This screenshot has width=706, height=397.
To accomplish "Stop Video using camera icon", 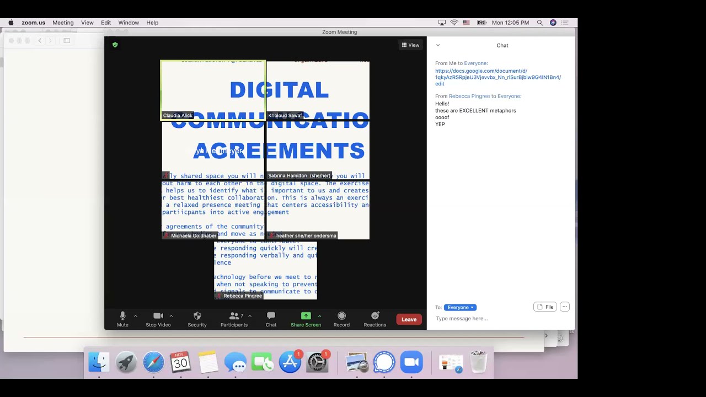I will 158,319.
